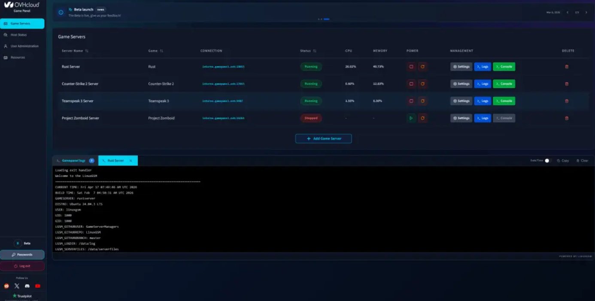Open the YouTube icon under Follow Us
This screenshot has width=595, height=301.
pyautogui.click(x=38, y=286)
